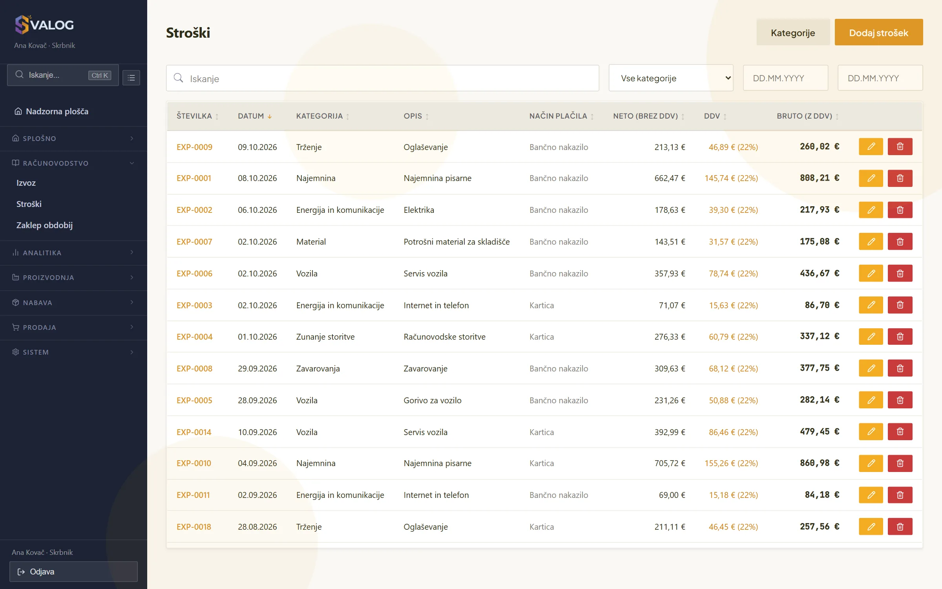This screenshot has width=942, height=589.
Task: Sort table by Kategorija column
Action: pos(323,116)
